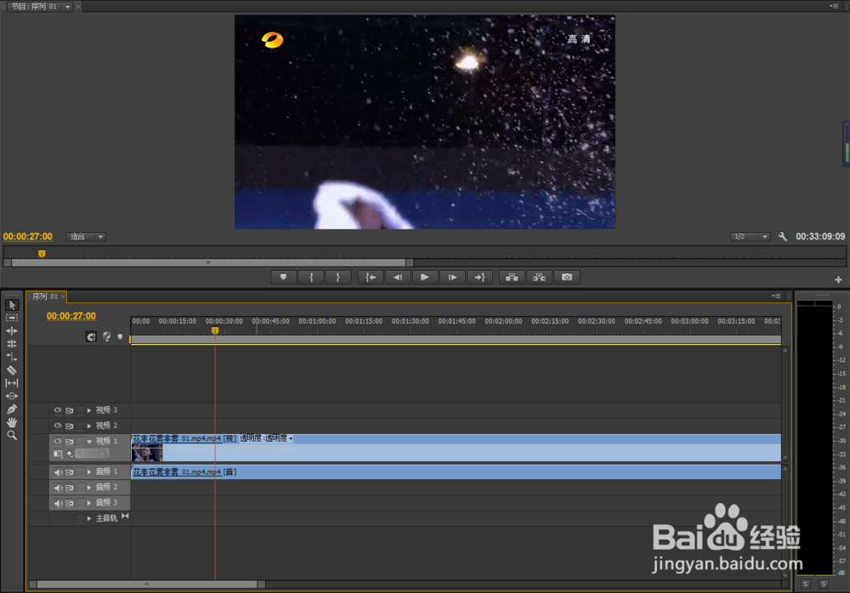This screenshot has height=593, width=850.
Task: Hide the 视频 2 track output
Action: pos(58,426)
